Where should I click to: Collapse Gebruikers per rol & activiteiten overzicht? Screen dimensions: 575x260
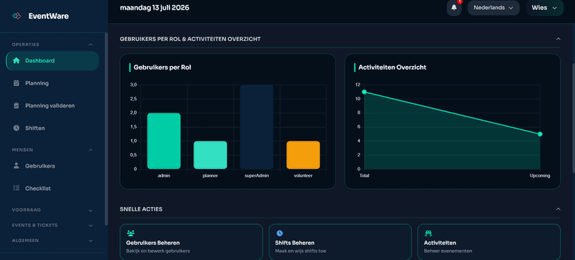(558, 38)
